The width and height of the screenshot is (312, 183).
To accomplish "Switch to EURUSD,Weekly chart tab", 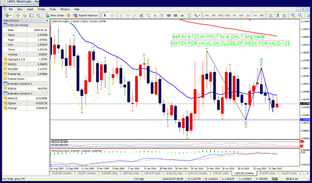I will tap(62, 173).
